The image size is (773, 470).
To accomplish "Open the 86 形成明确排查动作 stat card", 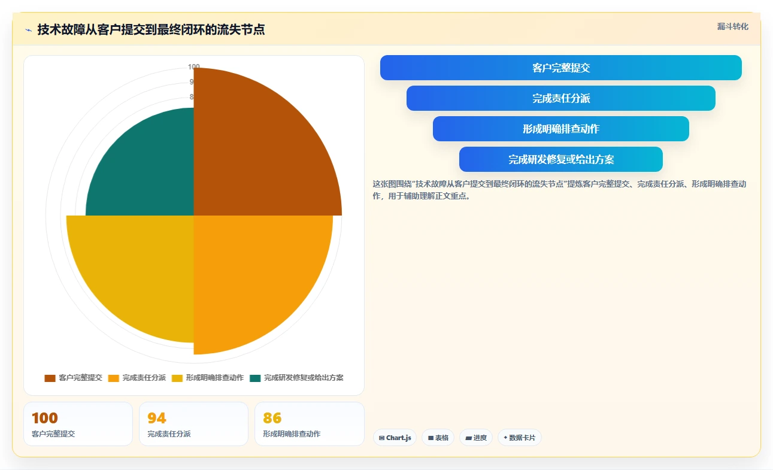I will [x=310, y=424].
